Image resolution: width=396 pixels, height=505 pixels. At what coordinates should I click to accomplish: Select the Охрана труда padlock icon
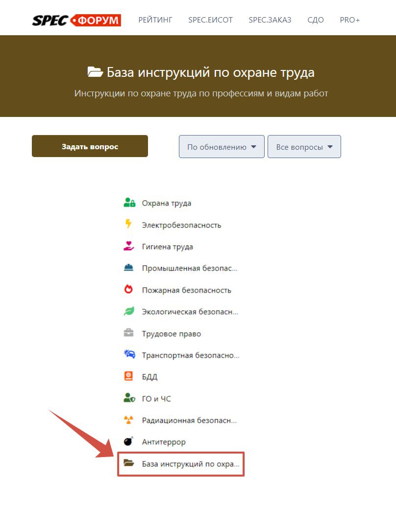pyautogui.click(x=128, y=203)
